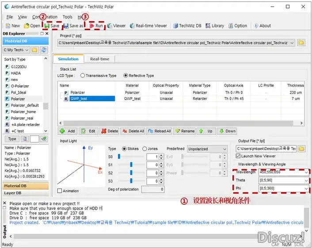
Task: Open a project with the Open toolbar icon
Action: pyautogui.click(x=26, y=26)
